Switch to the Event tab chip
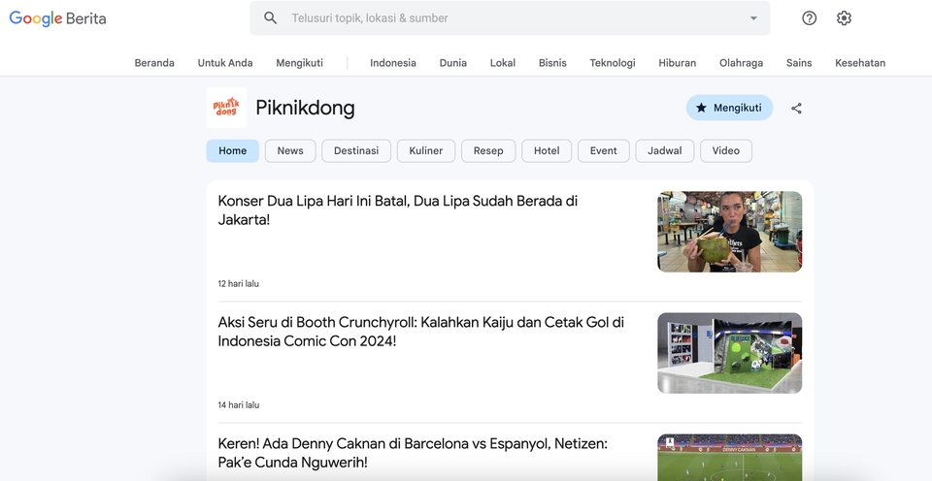Image resolution: width=932 pixels, height=481 pixels. pyautogui.click(x=603, y=151)
